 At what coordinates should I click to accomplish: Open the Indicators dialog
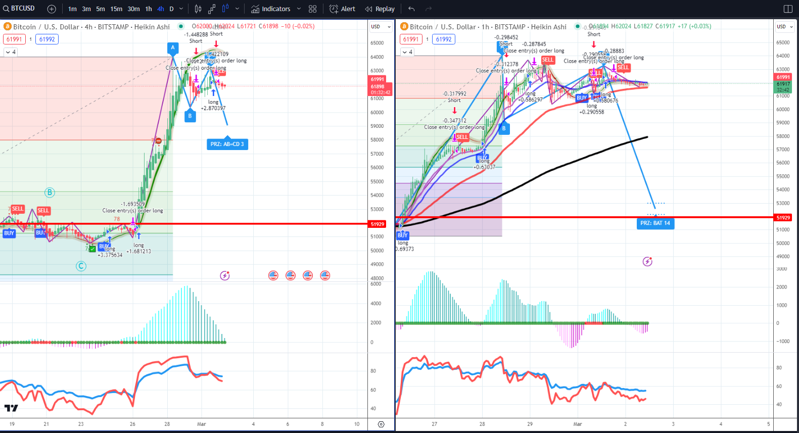point(271,9)
